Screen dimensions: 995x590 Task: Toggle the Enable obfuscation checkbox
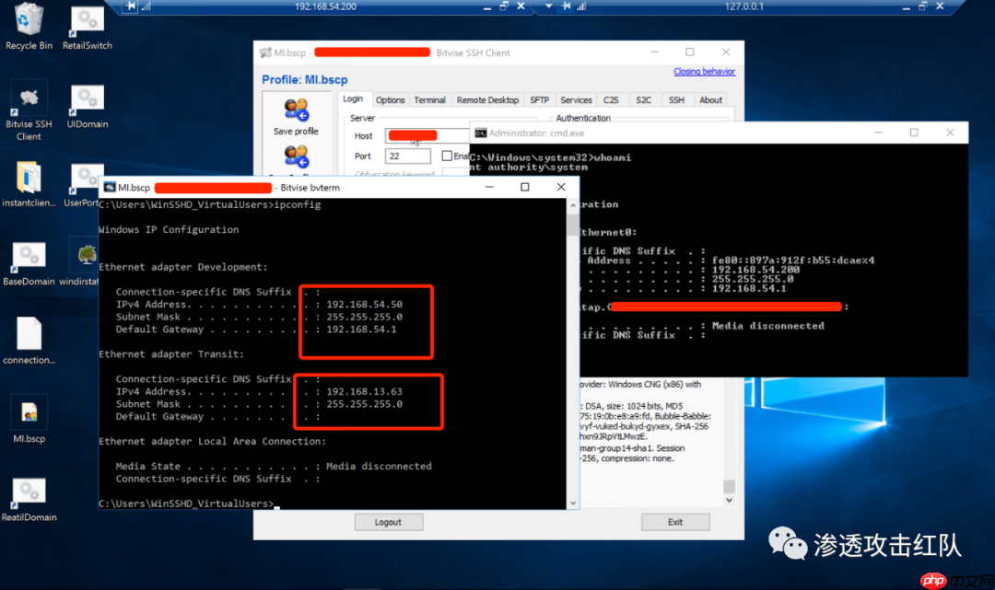(x=447, y=156)
